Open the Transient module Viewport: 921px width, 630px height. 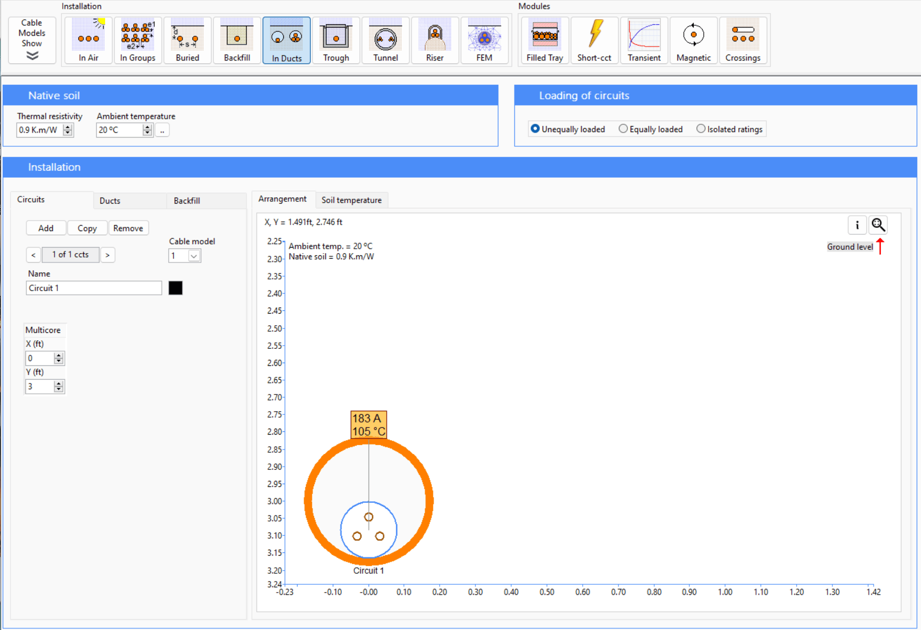644,40
